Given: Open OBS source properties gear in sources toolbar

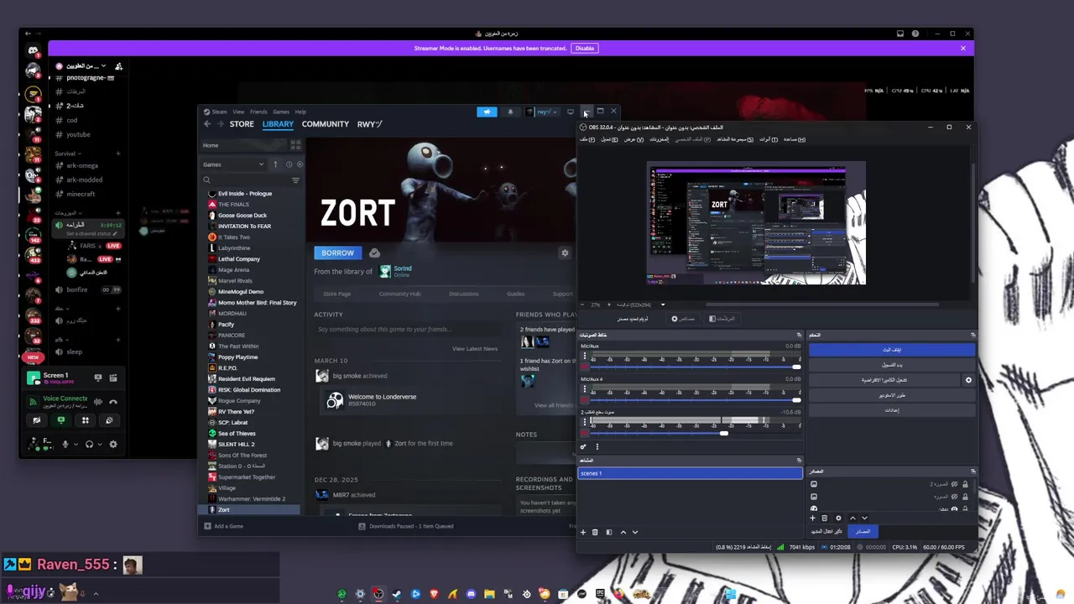Looking at the screenshot, I should click(838, 518).
